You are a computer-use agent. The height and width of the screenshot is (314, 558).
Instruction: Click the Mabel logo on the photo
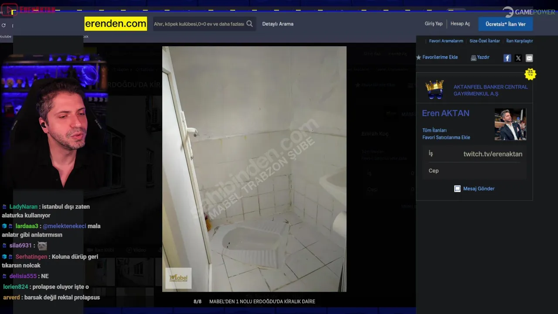coord(178,278)
